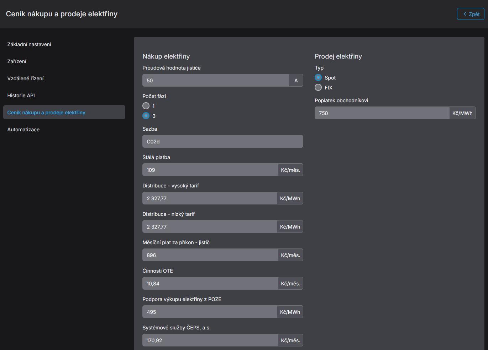This screenshot has height=350, width=488.
Task: Open Základní nastavení in the sidebar
Action: 29,44
